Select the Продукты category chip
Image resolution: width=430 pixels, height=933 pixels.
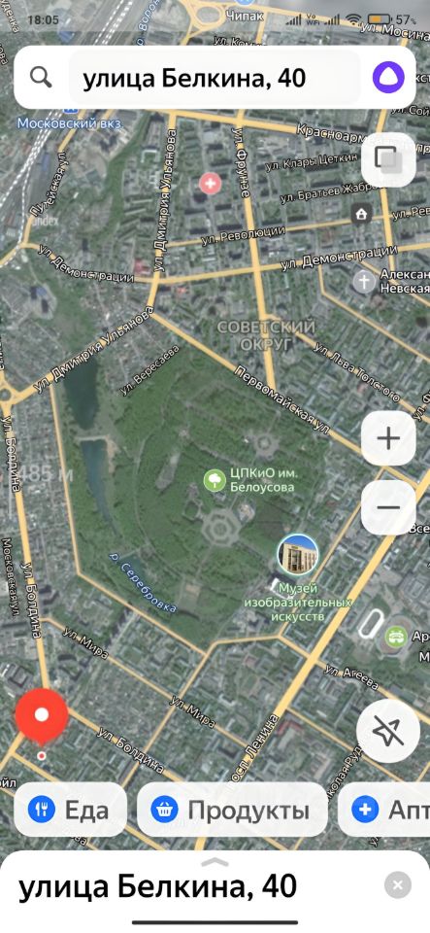(232, 810)
